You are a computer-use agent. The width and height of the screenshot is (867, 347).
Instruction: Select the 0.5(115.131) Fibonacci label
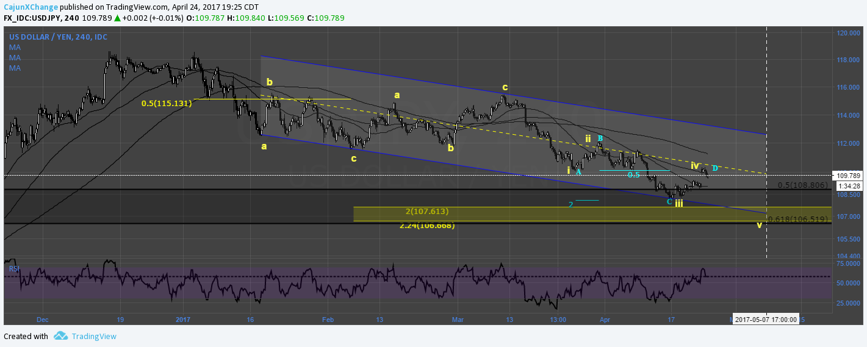tap(167, 104)
